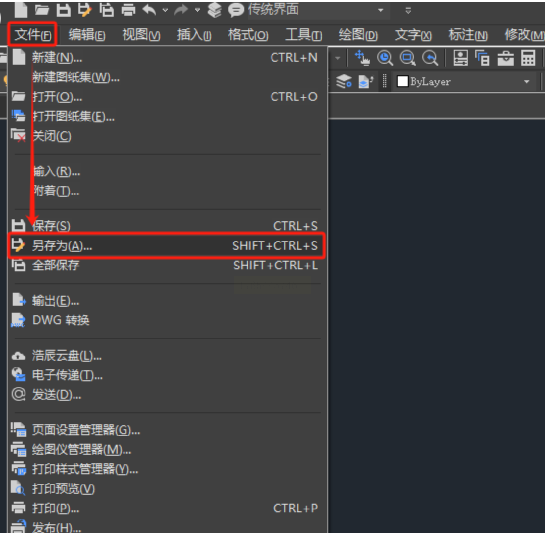Choose 打印预览(V) menu entry
This screenshot has width=545, height=533.
168,489
